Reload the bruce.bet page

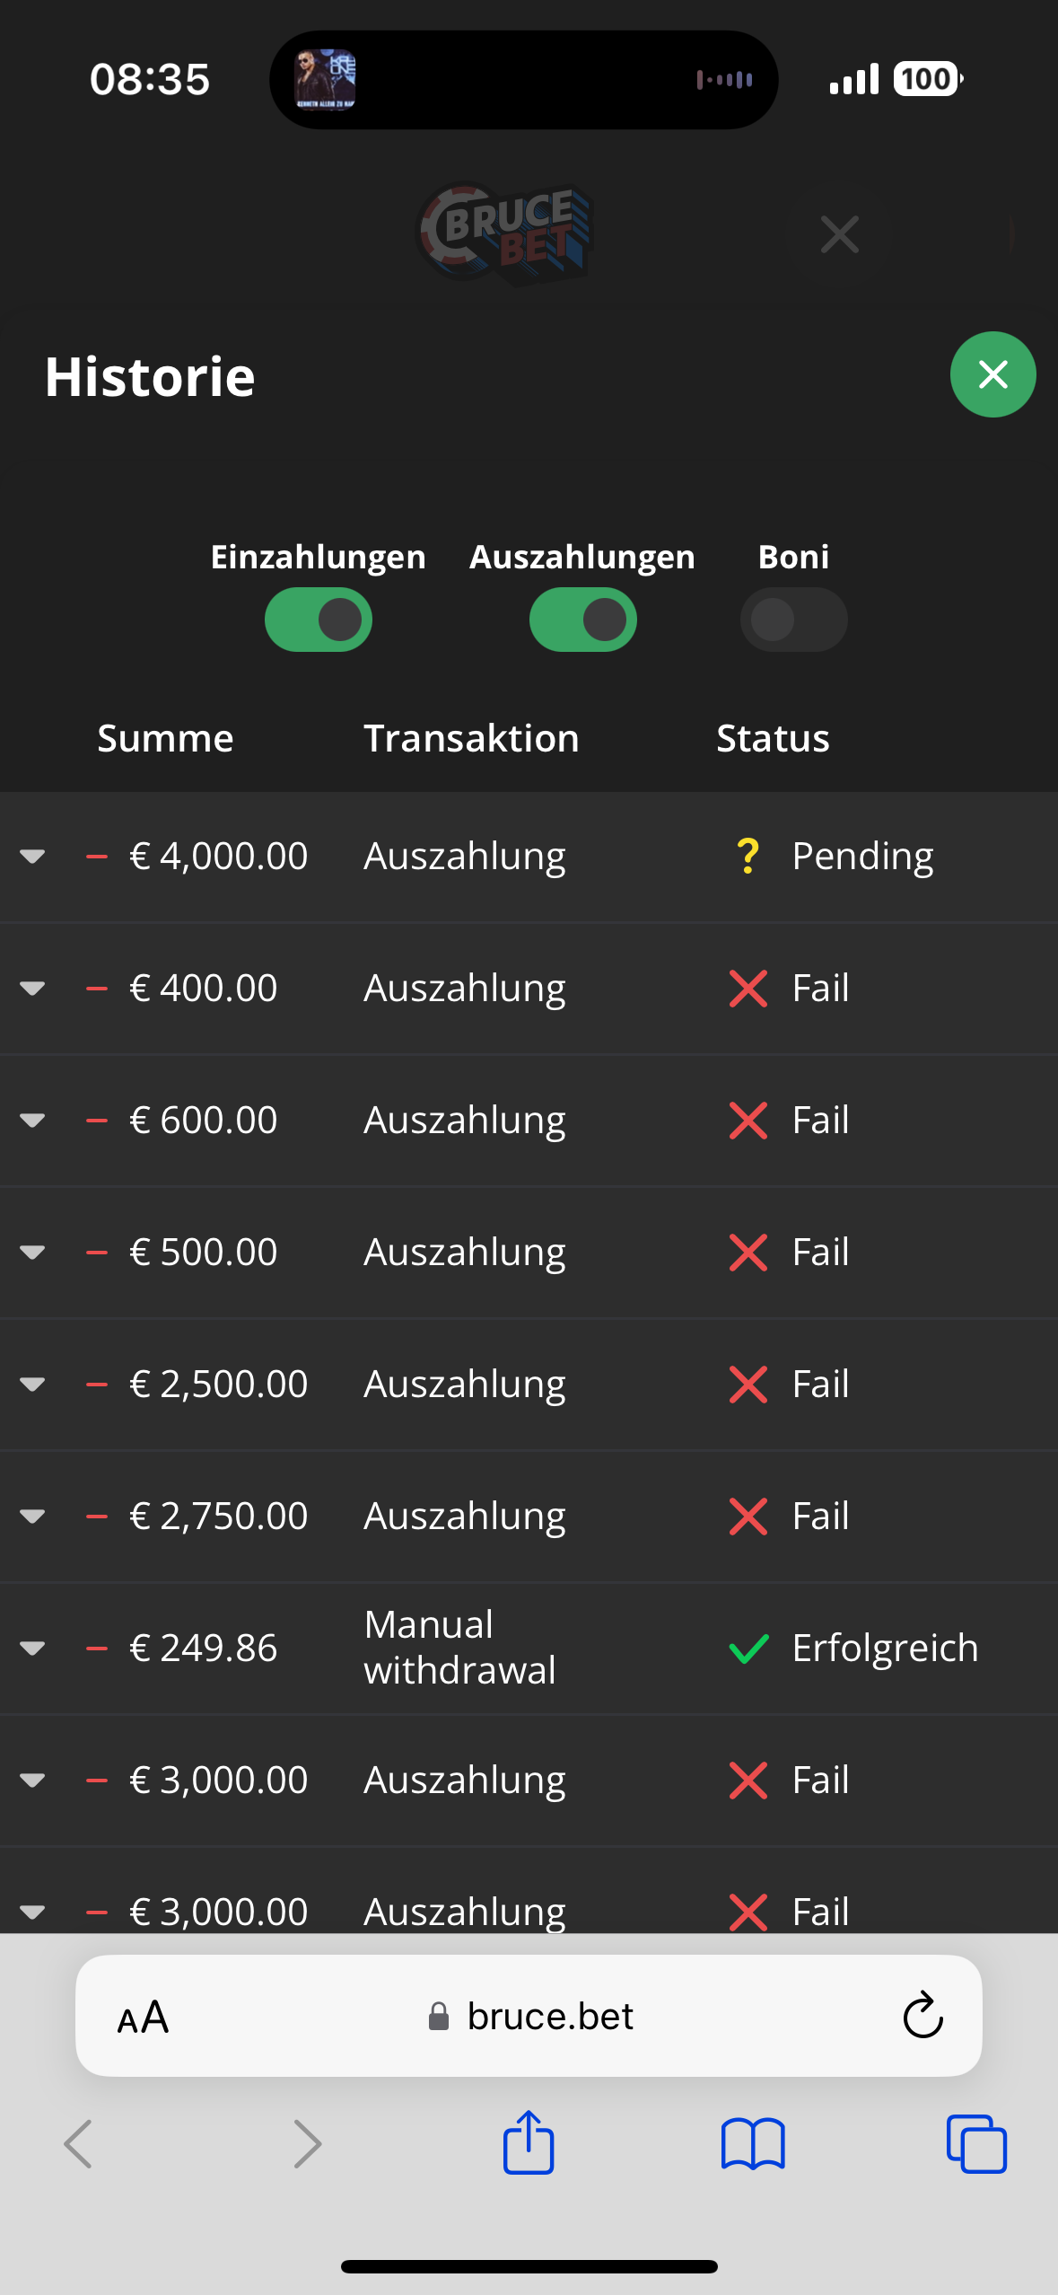click(x=922, y=2017)
